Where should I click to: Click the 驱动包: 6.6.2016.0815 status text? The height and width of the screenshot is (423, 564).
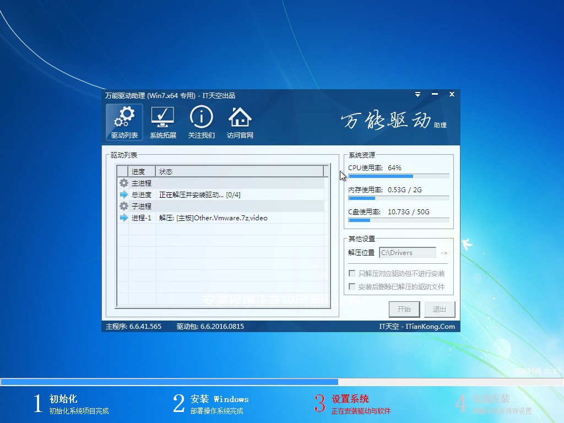tap(210, 327)
